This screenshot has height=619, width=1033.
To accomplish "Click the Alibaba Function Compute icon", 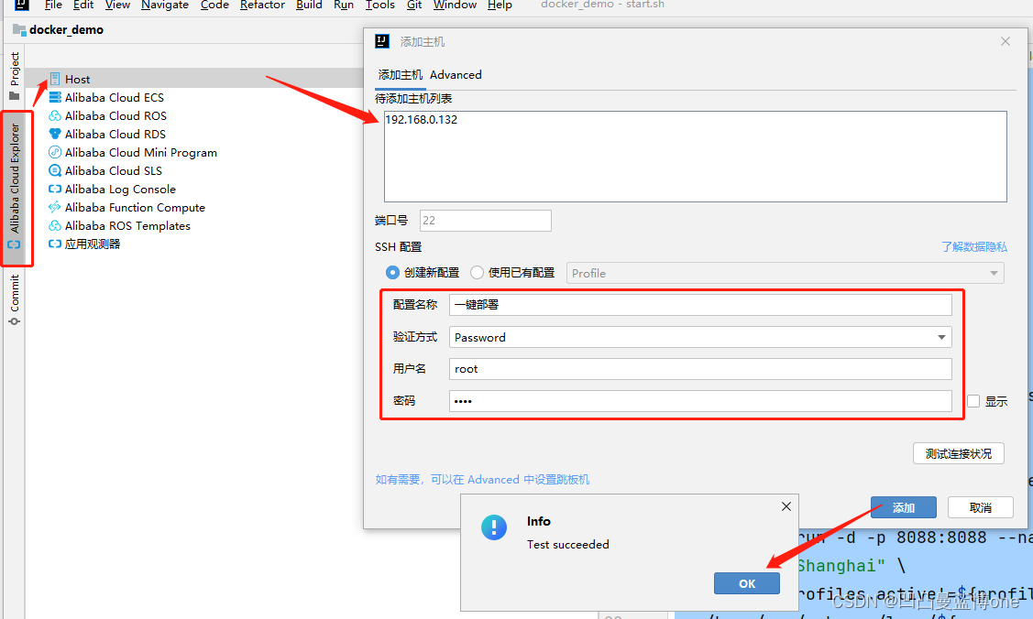I will [x=55, y=207].
